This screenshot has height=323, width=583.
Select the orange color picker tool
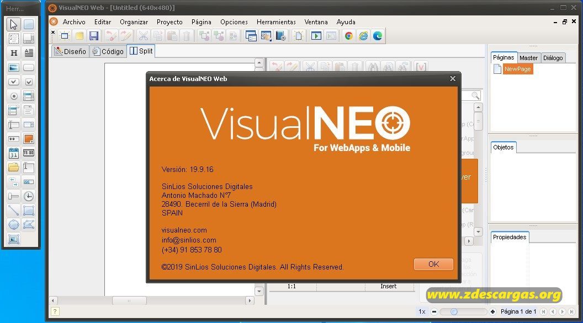tap(29, 139)
